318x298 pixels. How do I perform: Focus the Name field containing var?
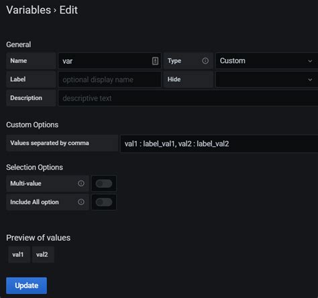pyautogui.click(x=109, y=60)
